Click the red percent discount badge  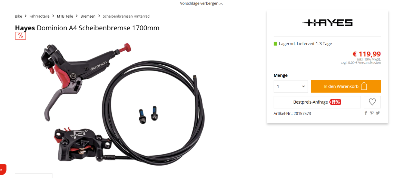pos(20,36)
